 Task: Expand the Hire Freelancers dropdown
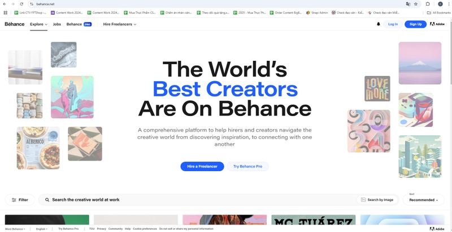tap(120, 24)
